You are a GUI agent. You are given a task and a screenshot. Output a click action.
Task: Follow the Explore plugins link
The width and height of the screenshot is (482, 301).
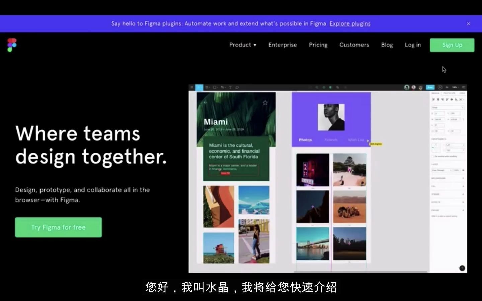350,24
